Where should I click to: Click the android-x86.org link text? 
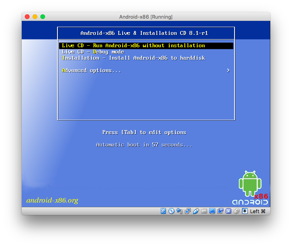[52, 200]
